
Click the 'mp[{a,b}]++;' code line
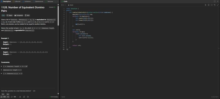point(80,24)
